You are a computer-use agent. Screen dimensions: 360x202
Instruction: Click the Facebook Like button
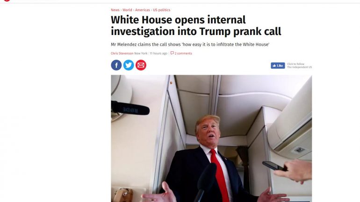coord(278,66)
